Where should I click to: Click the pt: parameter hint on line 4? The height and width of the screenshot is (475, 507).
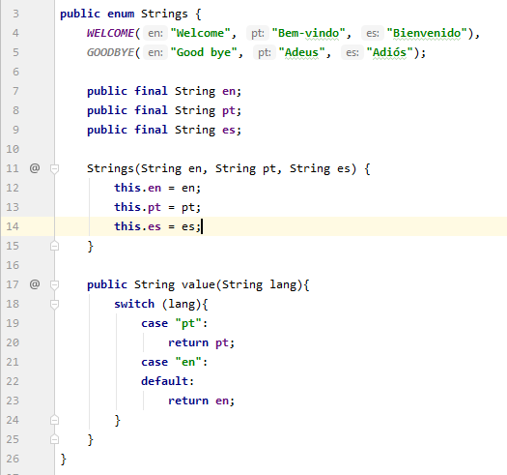pos(258,33)
